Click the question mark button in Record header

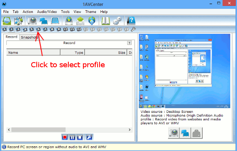[x=129, y=43]
